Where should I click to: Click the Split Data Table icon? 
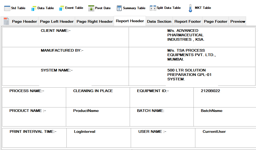153,8
